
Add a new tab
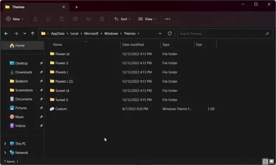click(x=76, y=7)
